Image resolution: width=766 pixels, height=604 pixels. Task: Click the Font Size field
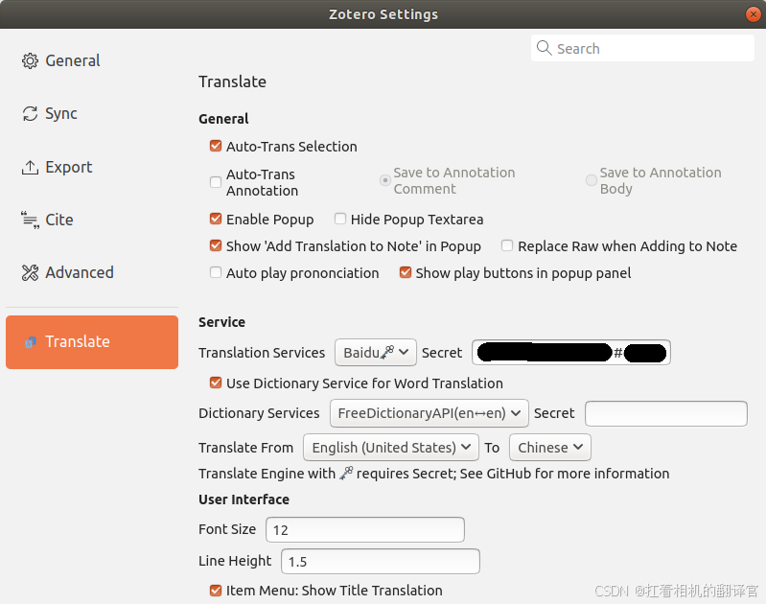365,530
